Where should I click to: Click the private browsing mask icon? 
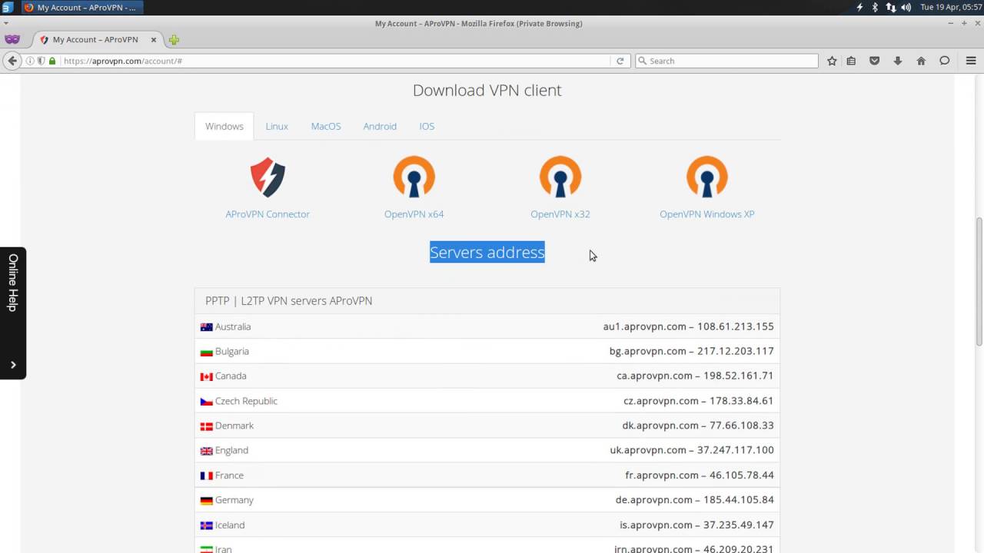coord(12,39)
